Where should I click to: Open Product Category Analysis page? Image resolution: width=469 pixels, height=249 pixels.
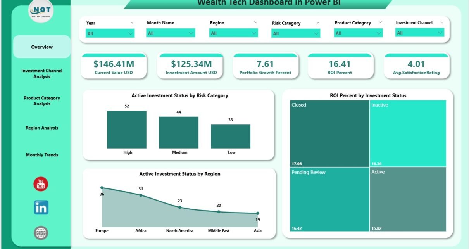click(42, 101)
